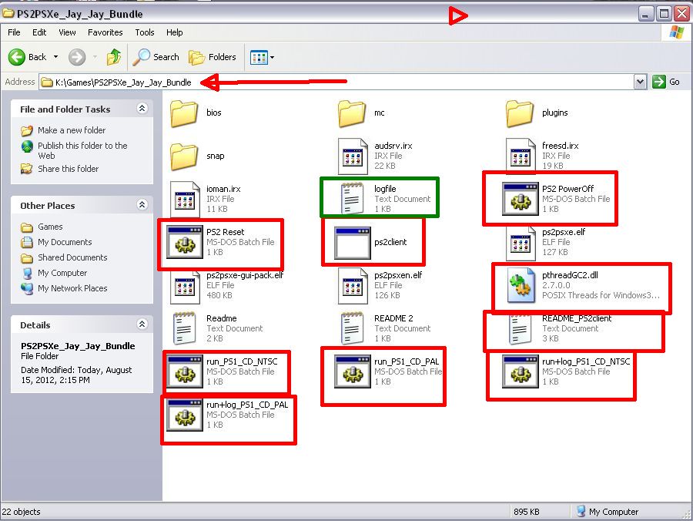Screen dimensions: 693x521
Task: Open the View menu
Action: click(67, 32)
